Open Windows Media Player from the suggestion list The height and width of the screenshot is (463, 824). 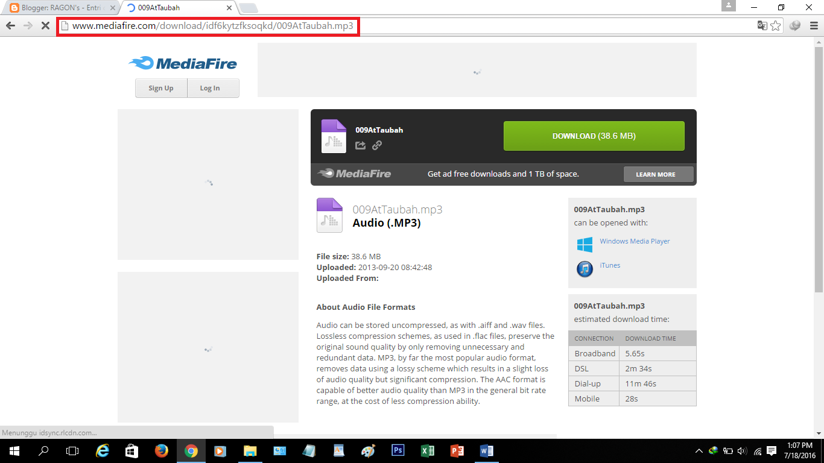click(634, 241)
